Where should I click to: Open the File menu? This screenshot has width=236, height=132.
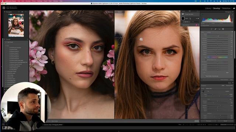click(19, 1)
